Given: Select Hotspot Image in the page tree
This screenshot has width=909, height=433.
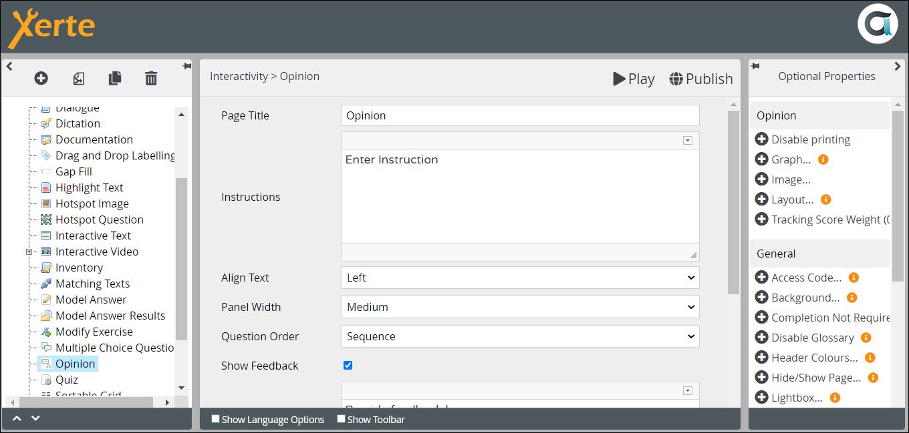Looking at the screenshot, I should tap(92, 203).
